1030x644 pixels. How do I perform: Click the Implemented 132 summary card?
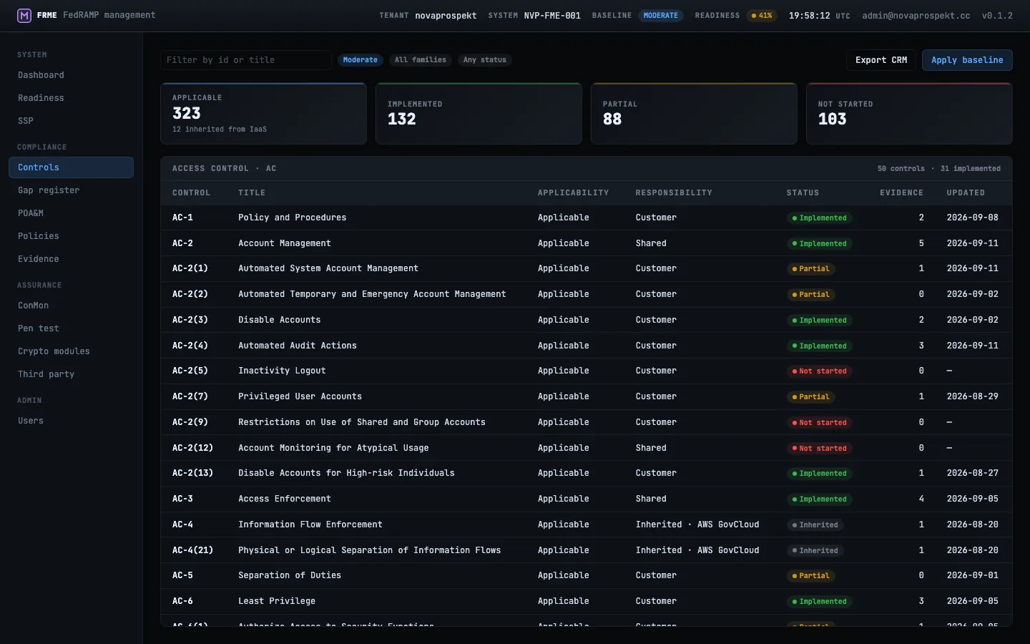click(x=479, y=114)
